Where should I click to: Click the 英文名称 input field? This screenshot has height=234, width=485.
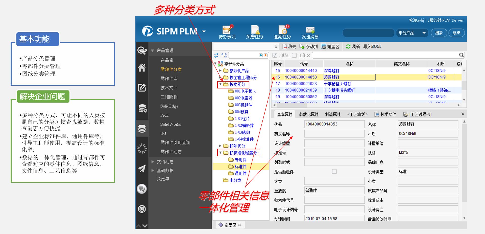click(334, 134)
